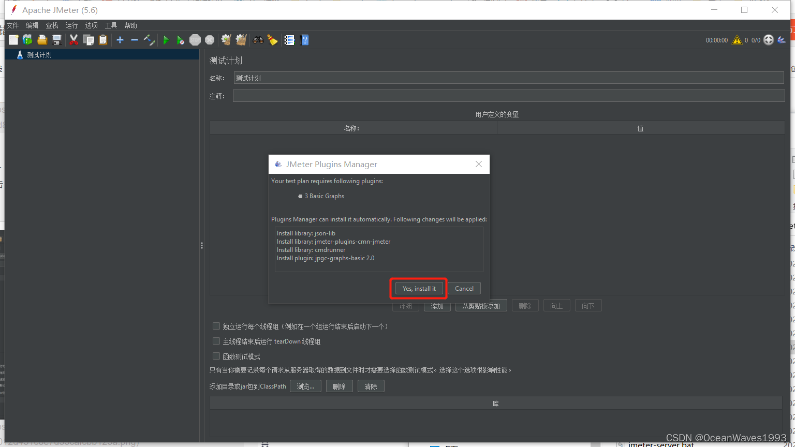Open the 文件 menu
This screenshot has height=447, width=795.
click(12, 25)
